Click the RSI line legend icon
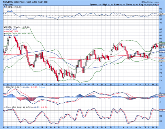 4,7
